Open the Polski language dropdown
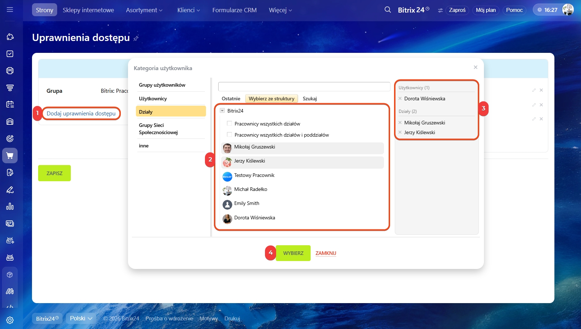581x329 pixels. click(x=81, y=318)
